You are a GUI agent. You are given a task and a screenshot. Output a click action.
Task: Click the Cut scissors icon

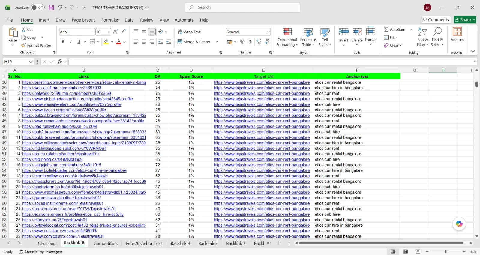coord(24,29)
